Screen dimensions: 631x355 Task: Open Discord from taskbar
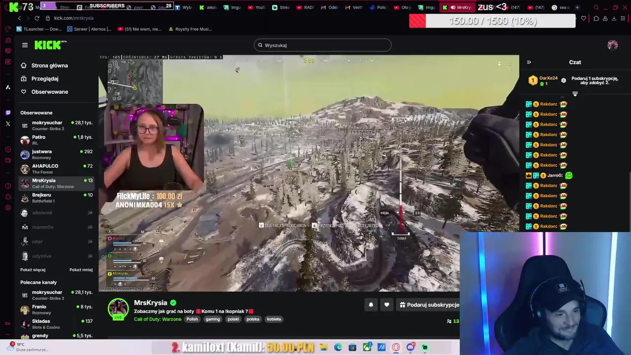[x=411, y=347]
